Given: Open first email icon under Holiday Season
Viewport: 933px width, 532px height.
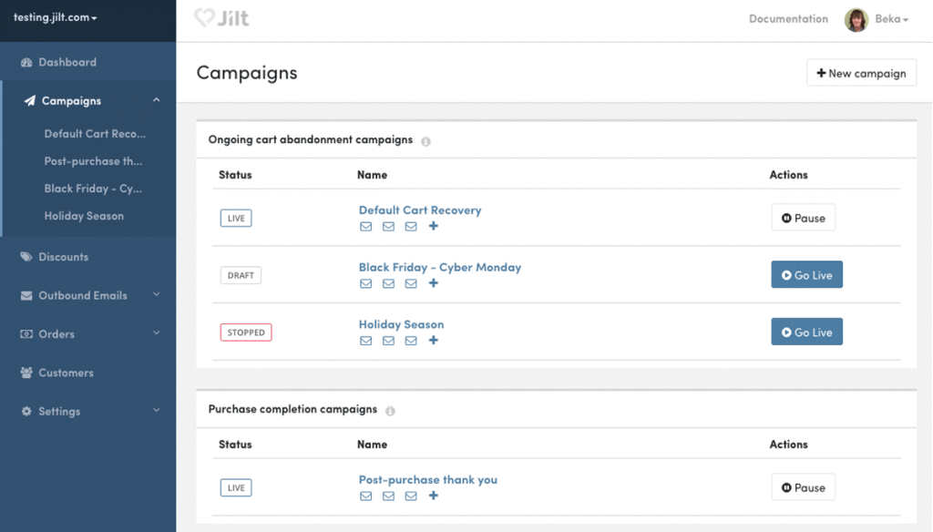Looking at the screenshot, I should coord(366,341).
